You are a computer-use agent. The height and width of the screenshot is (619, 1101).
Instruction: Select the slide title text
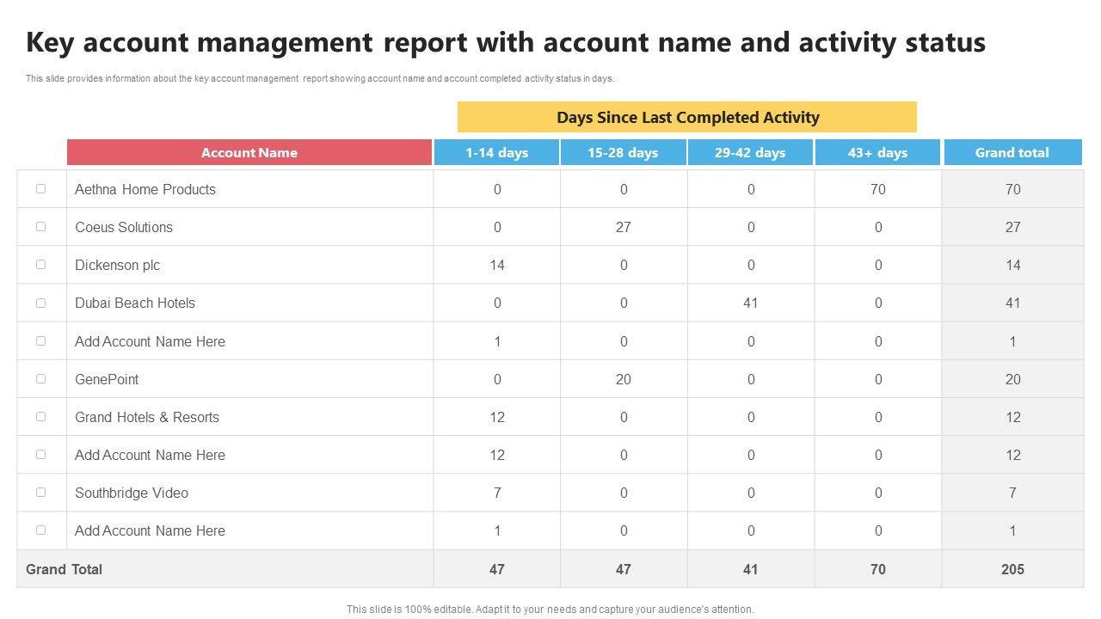[x=506, y=42]
